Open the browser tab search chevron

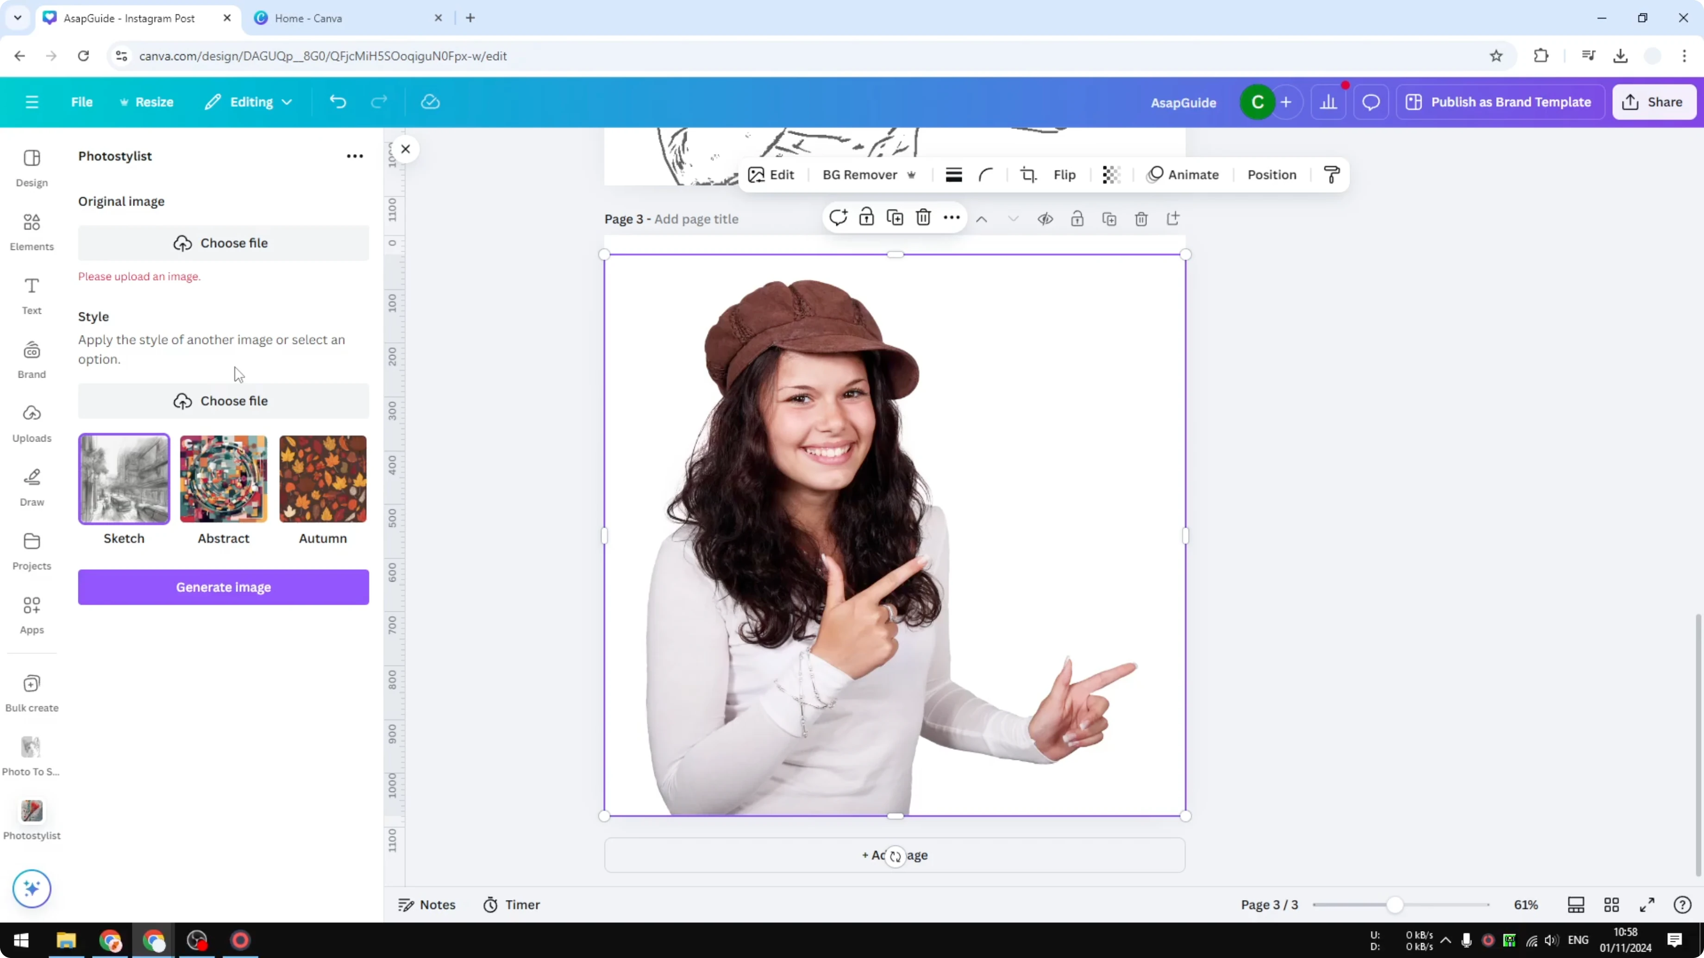tap(17, 18)
